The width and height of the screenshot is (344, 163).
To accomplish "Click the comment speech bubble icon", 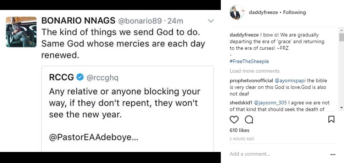I will click(249, 119).
